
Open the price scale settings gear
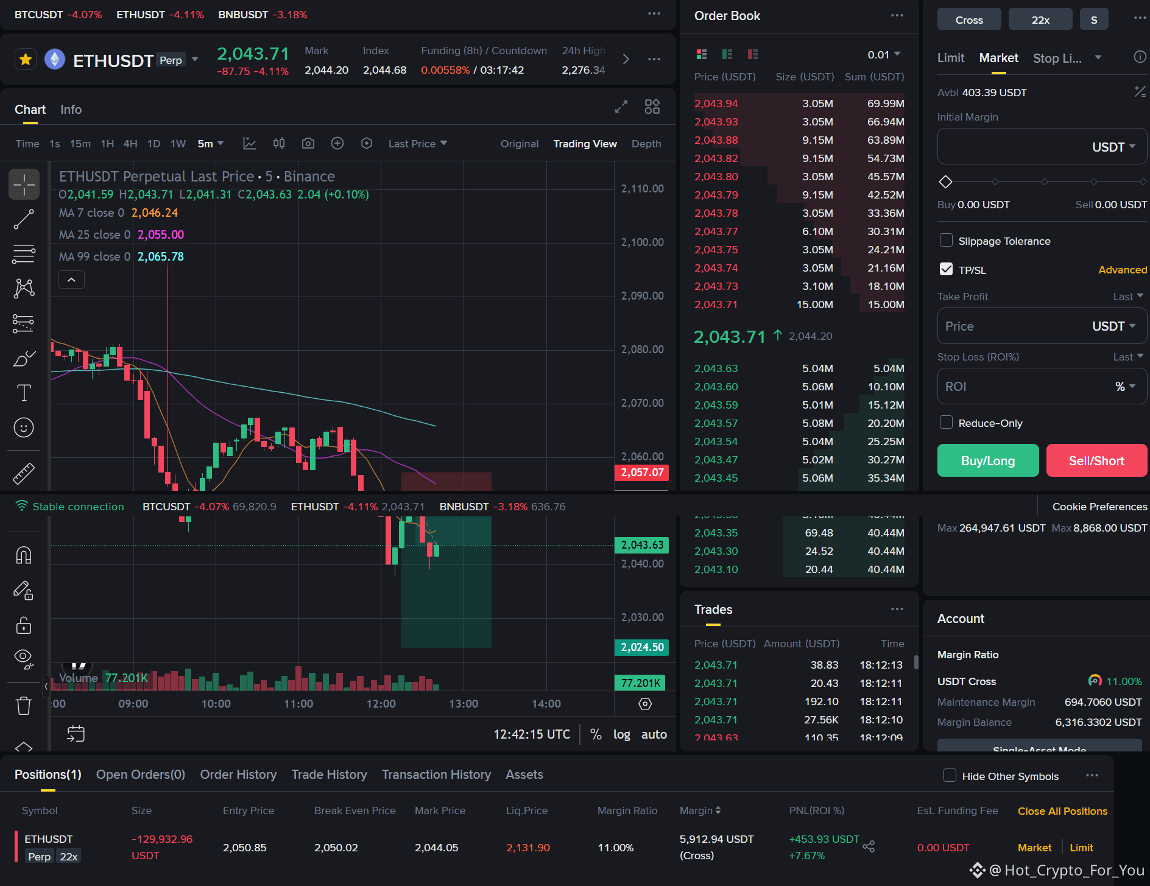pyautogui.click(x=645, y=704)
